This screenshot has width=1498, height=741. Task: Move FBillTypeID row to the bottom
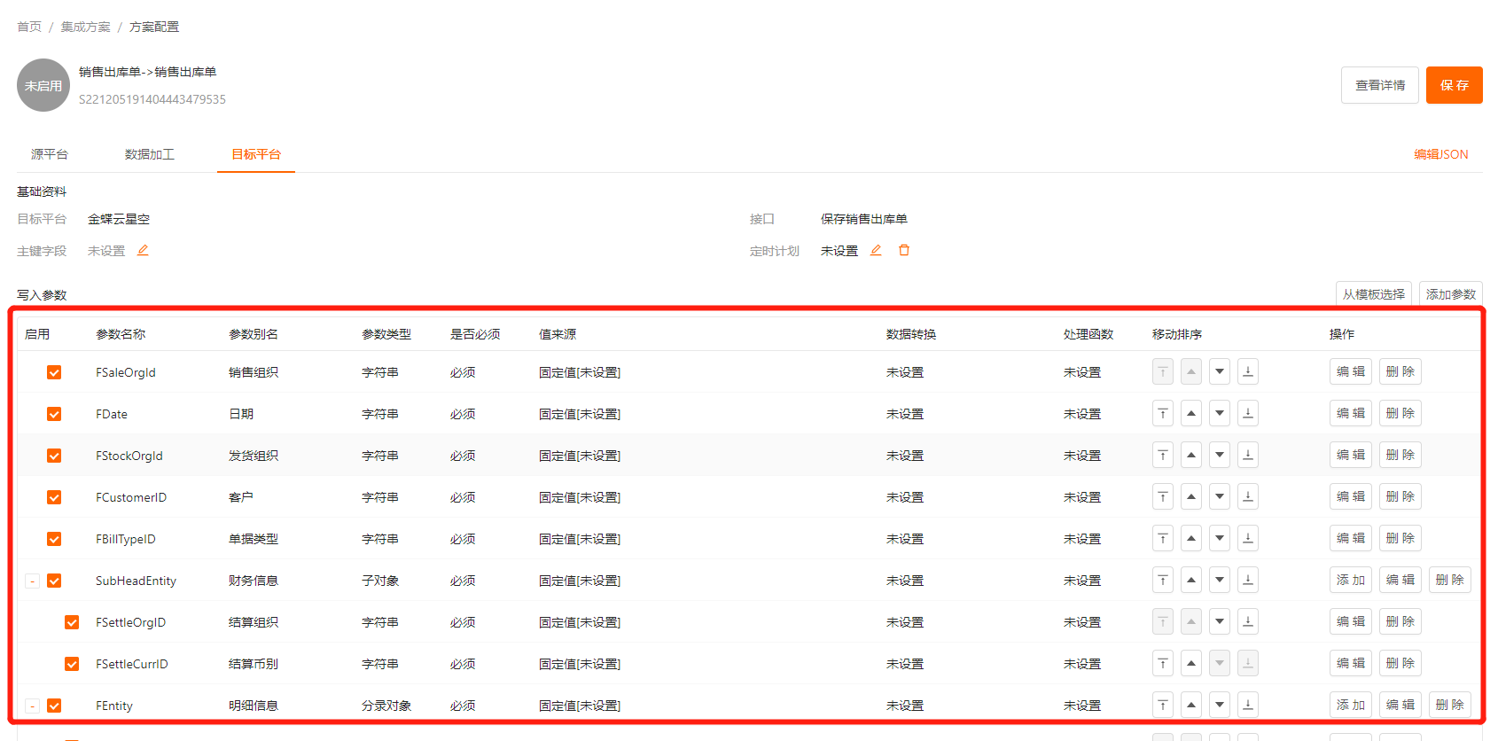pos(1248,539)
